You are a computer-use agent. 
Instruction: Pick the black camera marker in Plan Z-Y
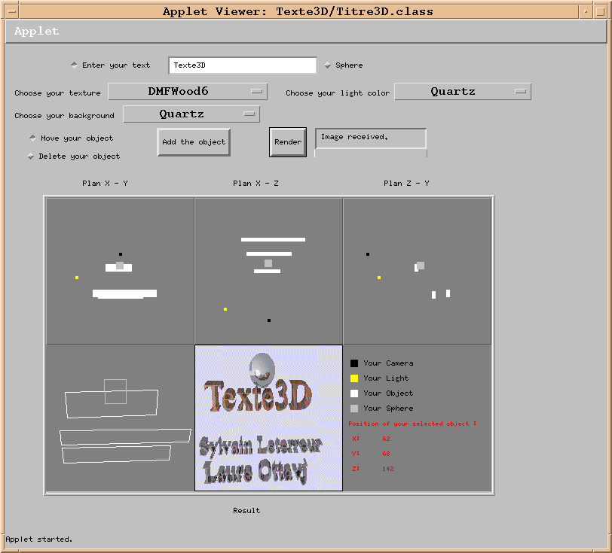pyautogui.click(x=368, y=254)
